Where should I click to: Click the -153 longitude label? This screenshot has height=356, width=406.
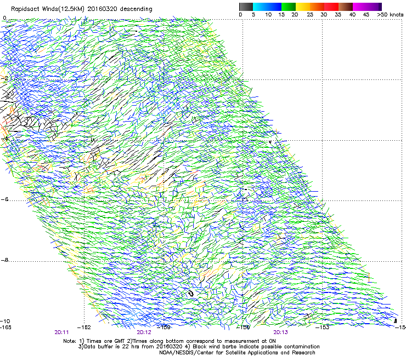pos(323,328)
